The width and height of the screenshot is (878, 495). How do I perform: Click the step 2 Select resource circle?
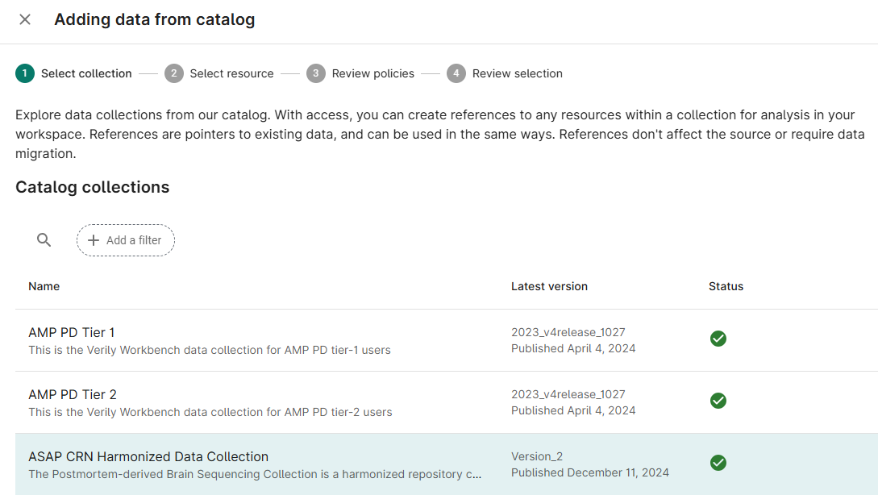tap(174, 73)
